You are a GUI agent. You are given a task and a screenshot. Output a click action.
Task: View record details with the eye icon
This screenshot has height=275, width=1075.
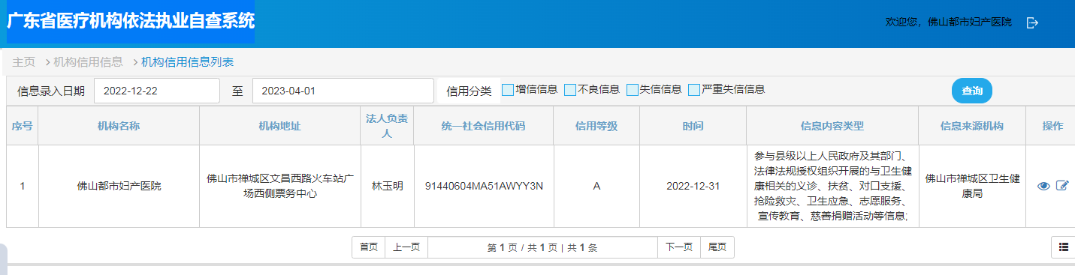tap(1043, 187)
